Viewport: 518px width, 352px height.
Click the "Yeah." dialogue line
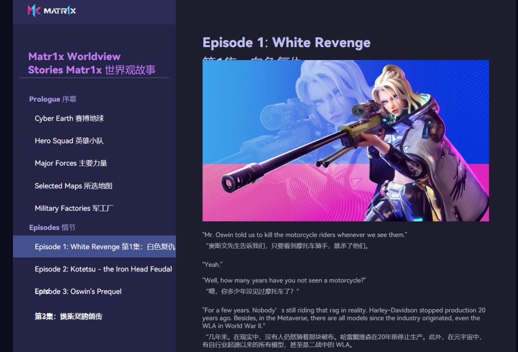(x=212, y=265)
